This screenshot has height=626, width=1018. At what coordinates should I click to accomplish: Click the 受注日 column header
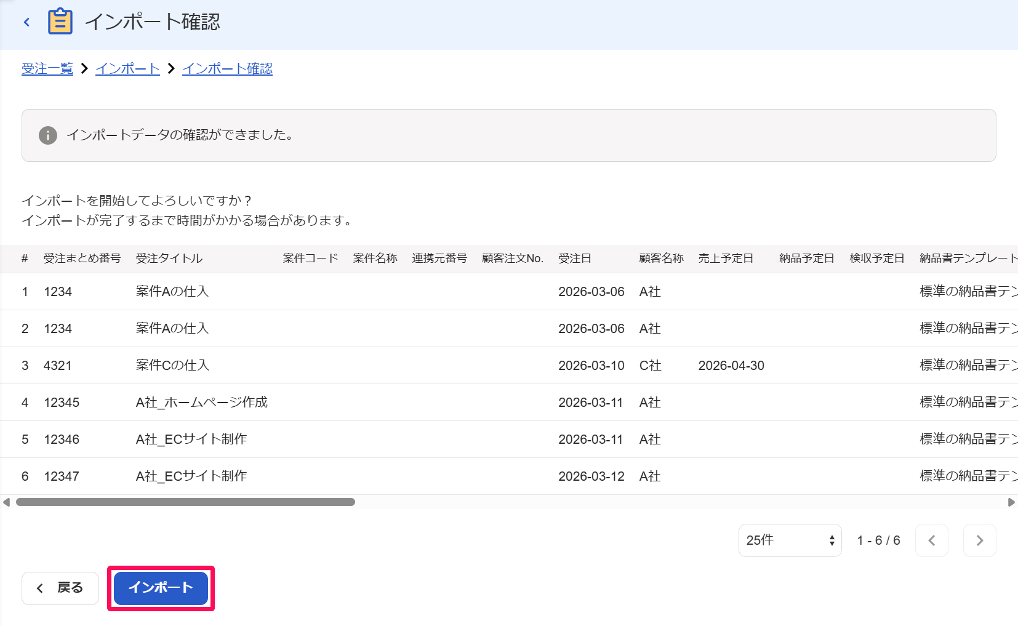click(575, 259)
